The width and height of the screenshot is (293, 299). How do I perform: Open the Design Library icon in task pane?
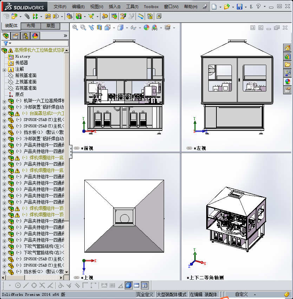point(287,56)
